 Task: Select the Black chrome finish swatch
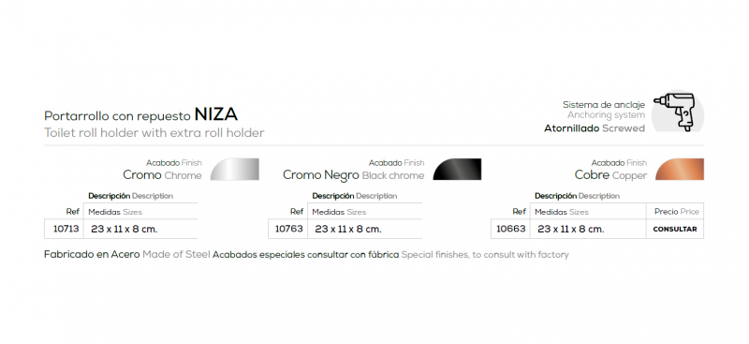tap(457, 170)
